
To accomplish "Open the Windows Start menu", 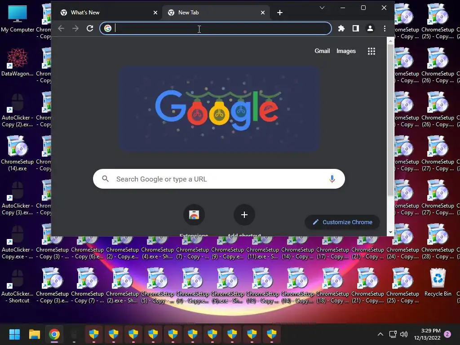I will 14,334.
